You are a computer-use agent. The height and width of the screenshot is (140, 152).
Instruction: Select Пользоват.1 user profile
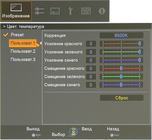23,43
